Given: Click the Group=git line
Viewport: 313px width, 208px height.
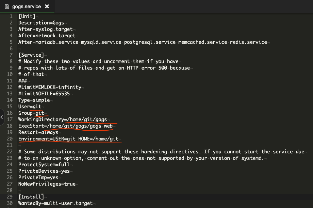Looking at the screenshot, I should point(31,113).
